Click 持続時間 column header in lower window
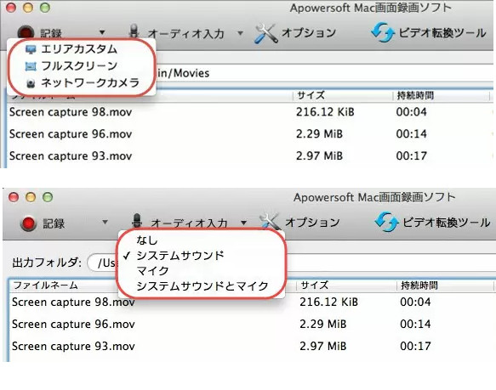The height and width of the screenshot is (390, 496). click(x=419, y=285)
